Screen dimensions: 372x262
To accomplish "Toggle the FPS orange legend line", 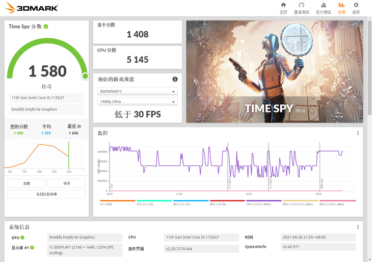I will click(x=118, y=203).
